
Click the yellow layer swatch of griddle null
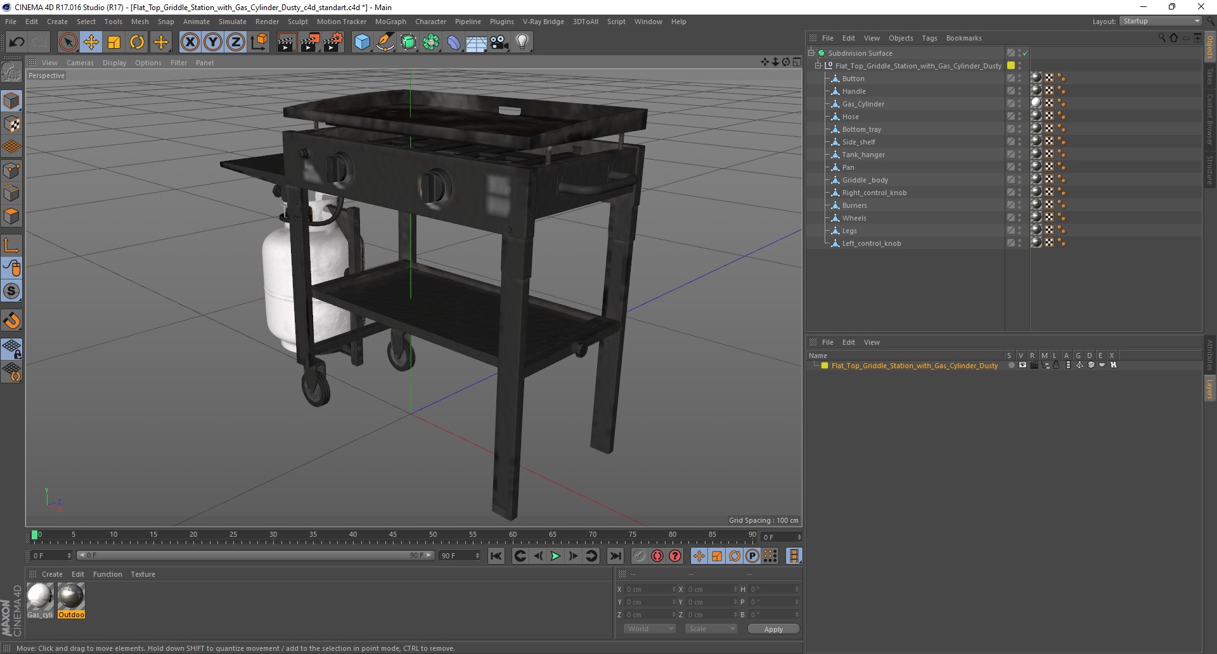click(x=1011, y=66)
